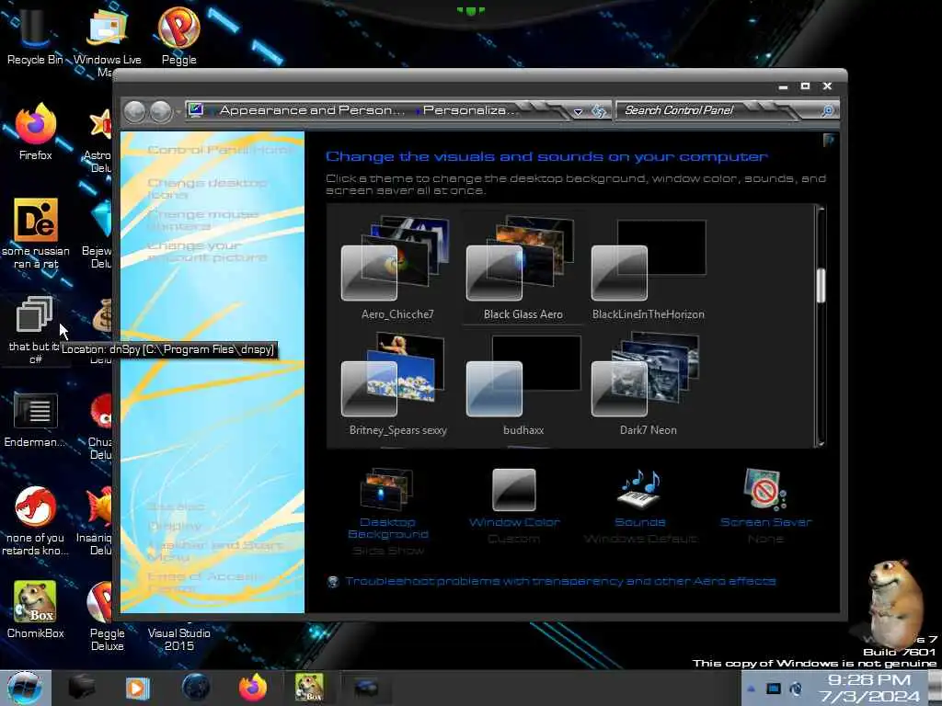Close the Personalization window
This screenshot has height=706, width=942.
tap(827, 86)
